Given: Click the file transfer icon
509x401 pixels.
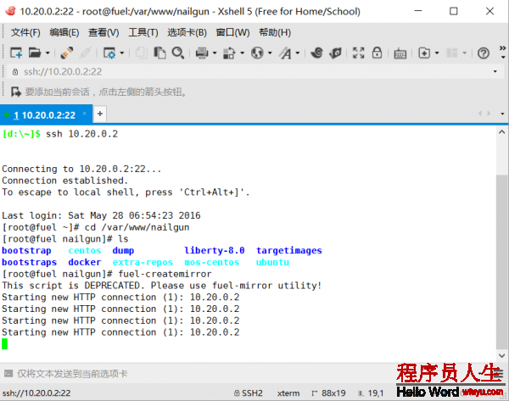Looking at the screenshot, I should coord(229,53).
